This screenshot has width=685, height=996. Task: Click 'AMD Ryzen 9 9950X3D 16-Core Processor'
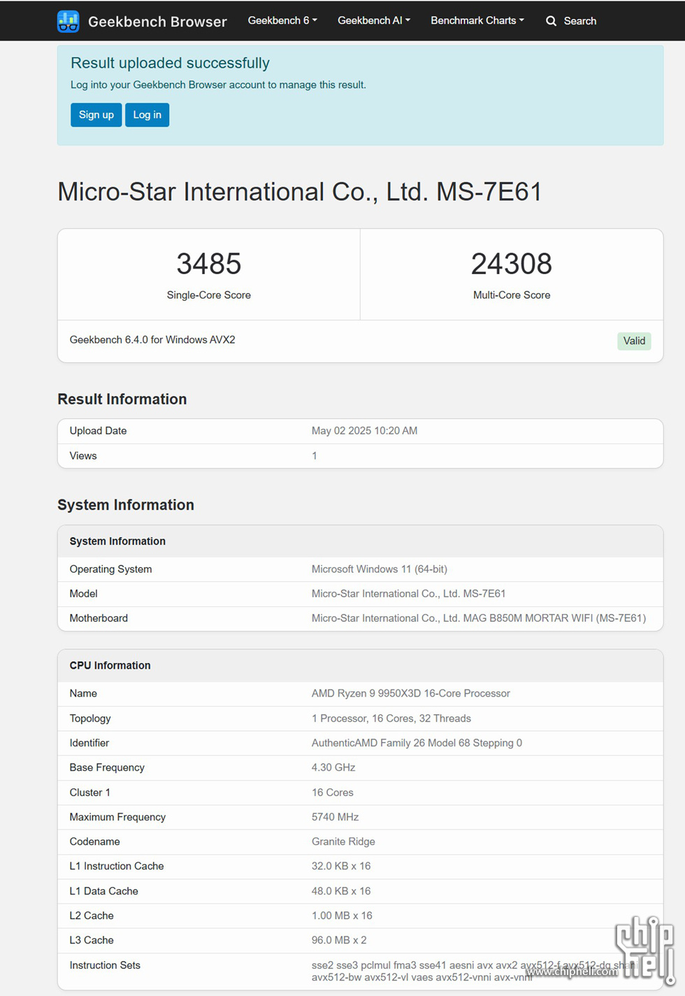(x=411, y=694)
